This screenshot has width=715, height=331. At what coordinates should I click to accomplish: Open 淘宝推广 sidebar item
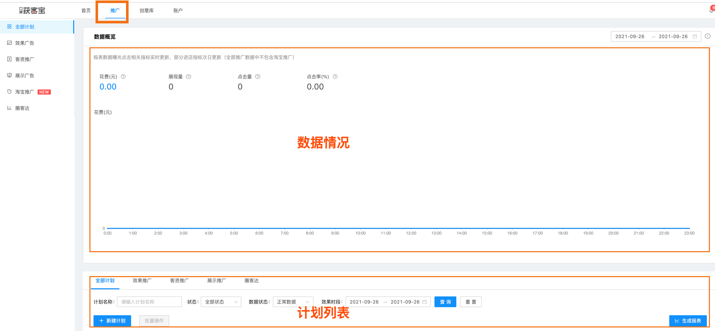point(24,92)
